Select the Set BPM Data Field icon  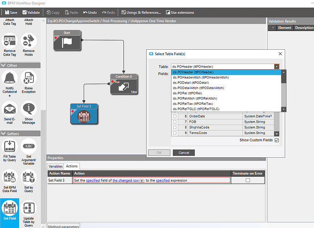[10, 177]
